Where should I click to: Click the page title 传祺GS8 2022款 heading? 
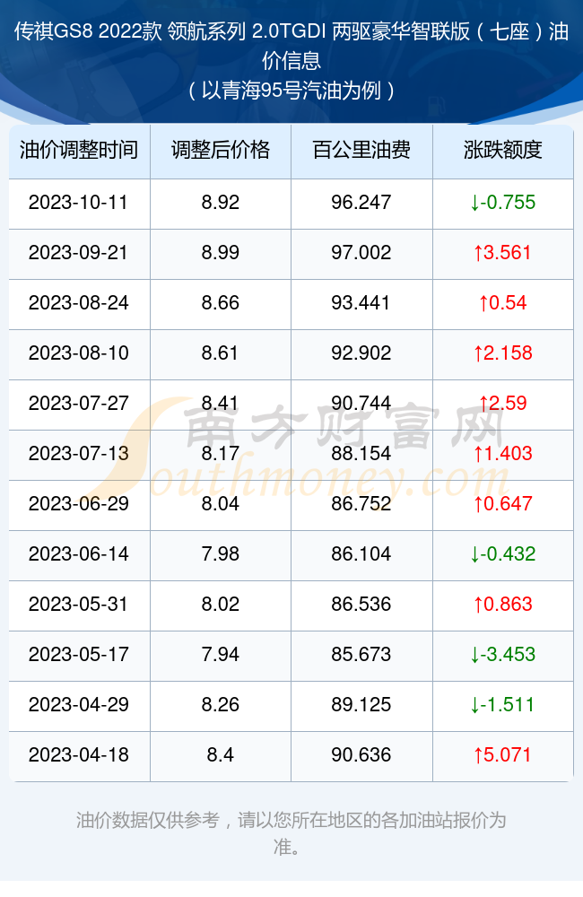(291, 46)
